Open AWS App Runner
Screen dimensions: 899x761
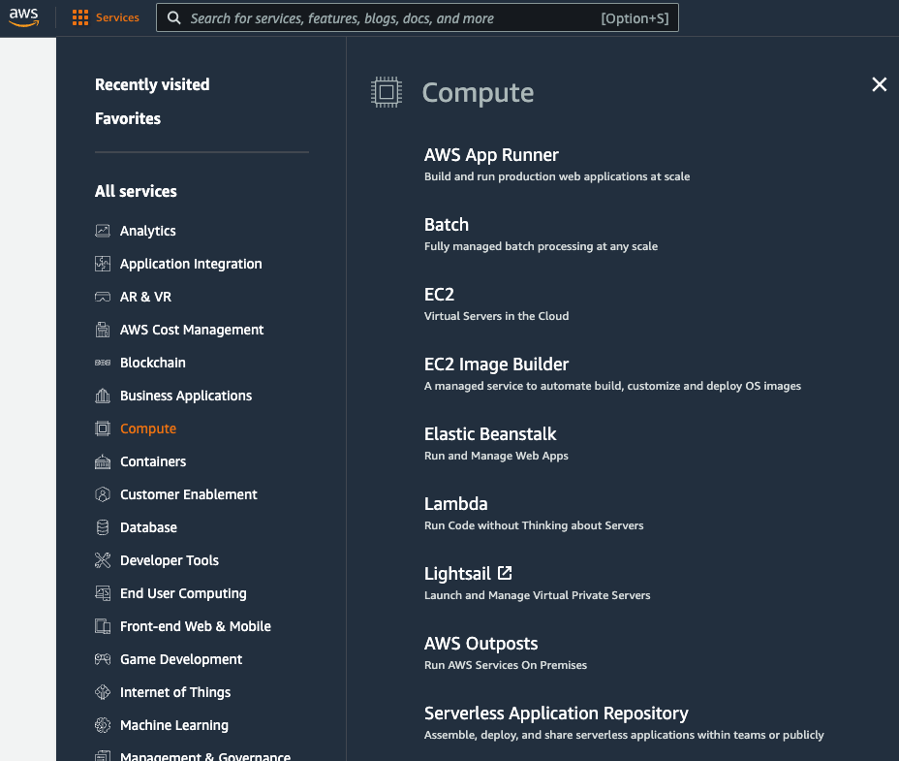click(491, 154)
